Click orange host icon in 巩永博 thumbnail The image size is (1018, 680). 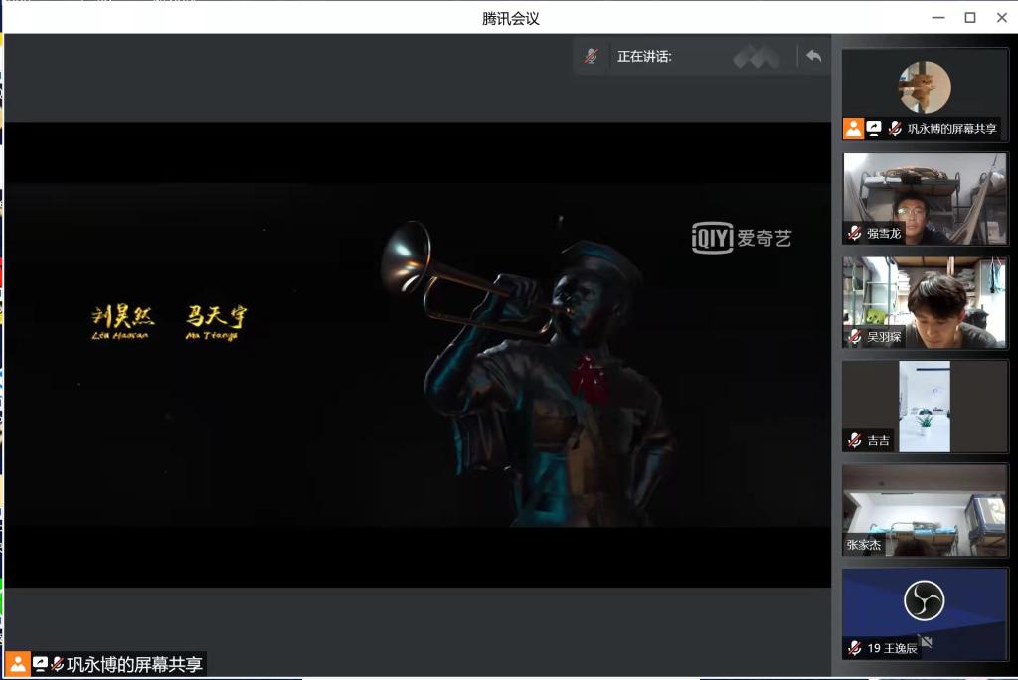pos(853,128)
